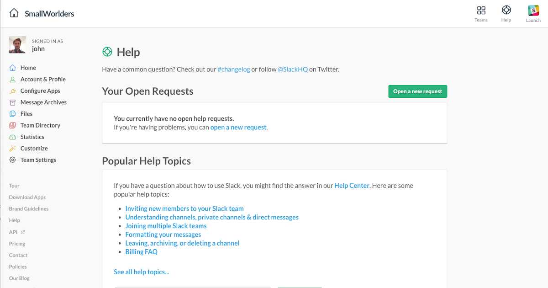This screenshot has width=548, height=288.
Task: Open 'Formatting your messages' topic
Action: coord(163,235)
